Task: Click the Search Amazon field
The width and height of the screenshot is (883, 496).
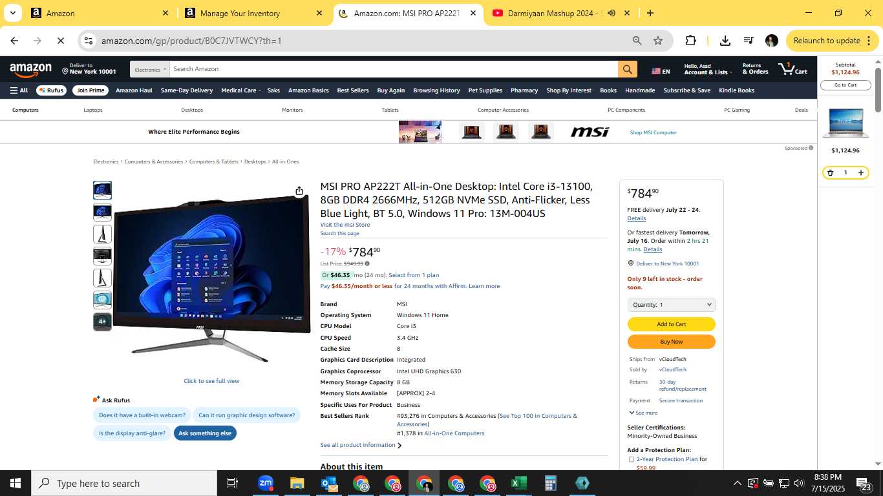Action: (393, 69)
